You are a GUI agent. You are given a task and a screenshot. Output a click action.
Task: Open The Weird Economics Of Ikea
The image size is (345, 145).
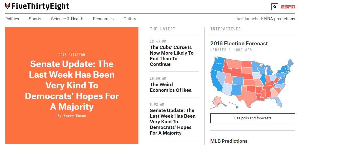click(x=171, y=87)
